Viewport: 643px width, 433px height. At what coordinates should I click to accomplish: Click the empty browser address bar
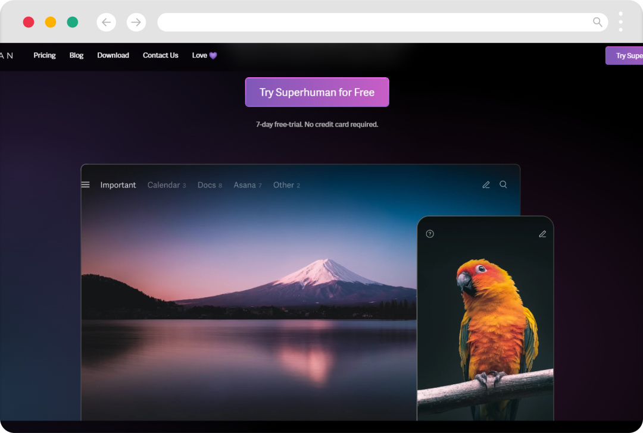382,22
